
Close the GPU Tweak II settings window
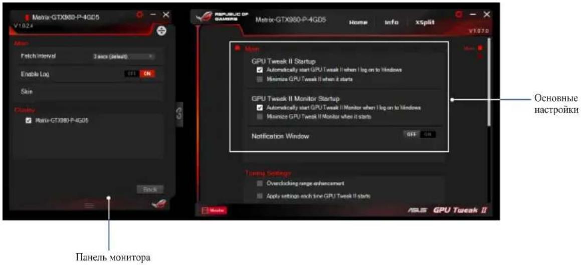click(x=487, y=15)
